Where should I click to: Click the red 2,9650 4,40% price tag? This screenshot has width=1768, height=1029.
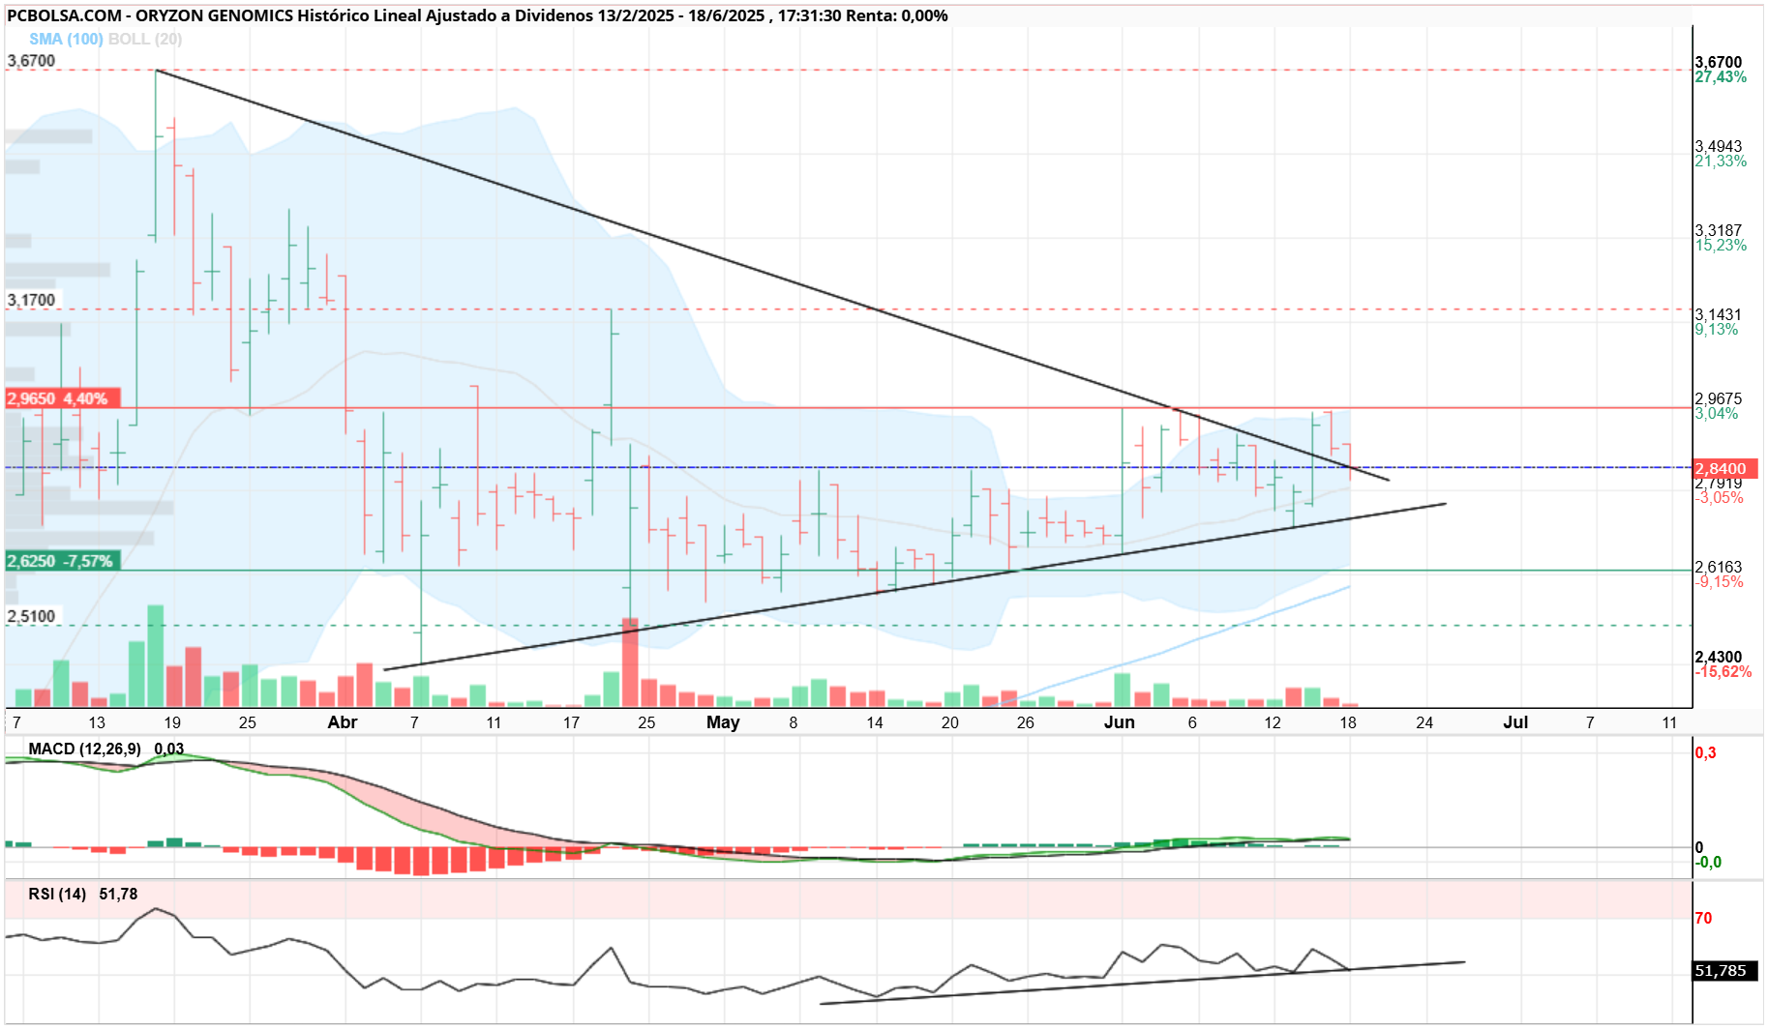click(63, 398)
